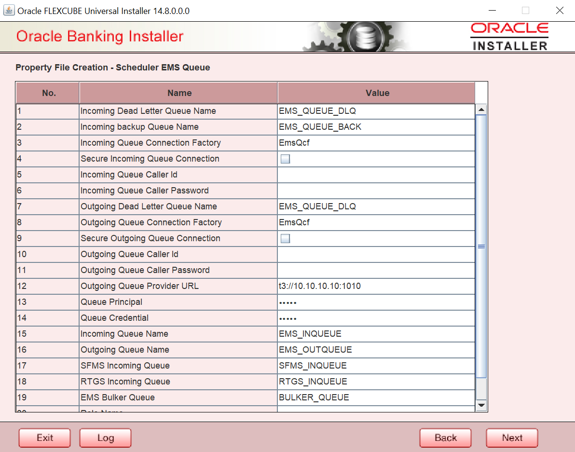Select the 'Incoming Queue Caller Password' label
575x452 pixels.
pyautogui.click(x=145, y=191)
